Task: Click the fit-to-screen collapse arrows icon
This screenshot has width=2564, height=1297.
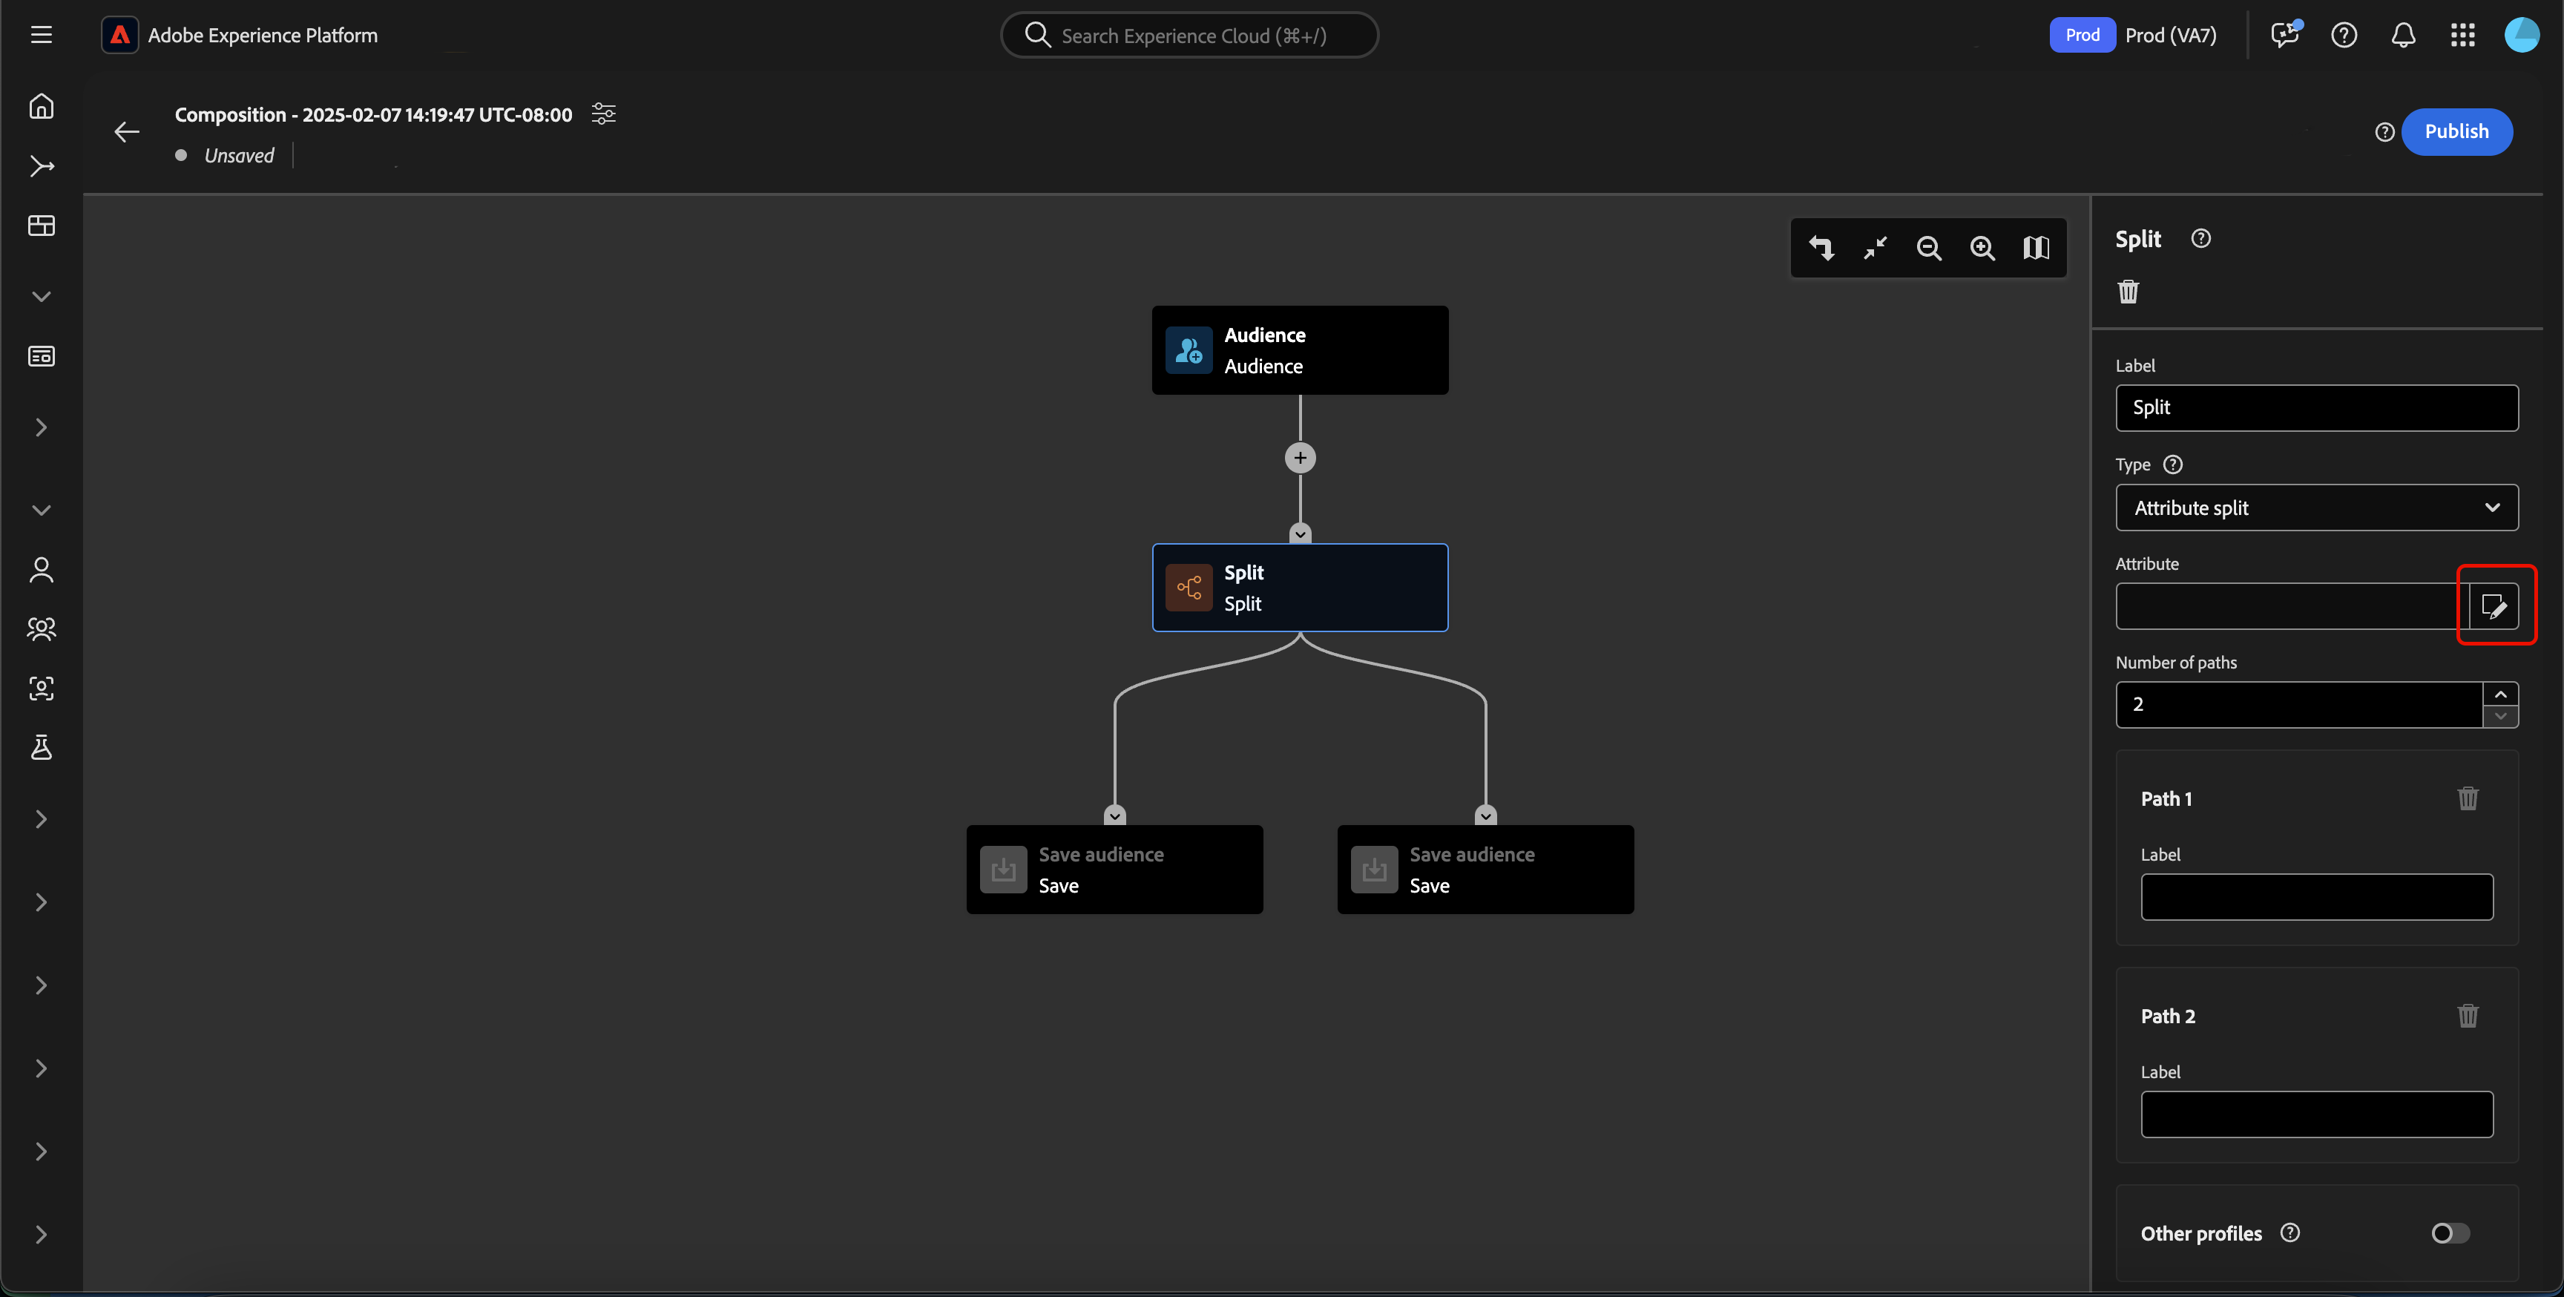Action: pyautogui.click(x=1876, y=248)
